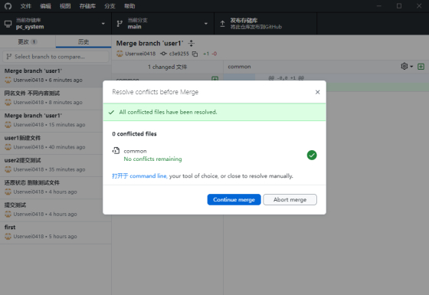Click the upload arrow icon by 发布存储库
The width and height of the screenshot is (429, 295).
[222, 24]
